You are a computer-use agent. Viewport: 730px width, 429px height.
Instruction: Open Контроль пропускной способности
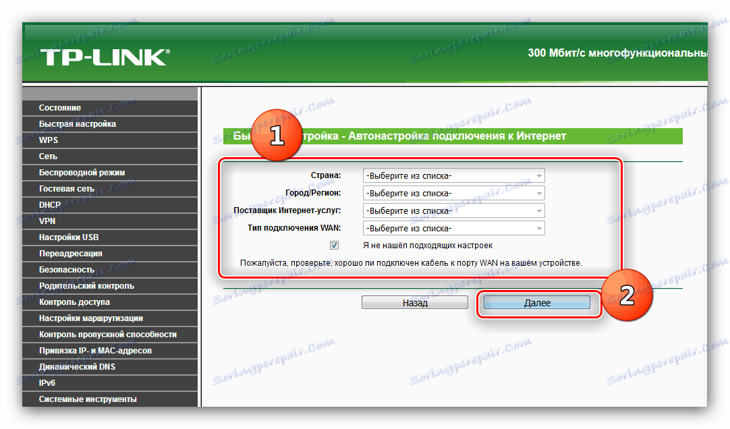tap(110, 335)
